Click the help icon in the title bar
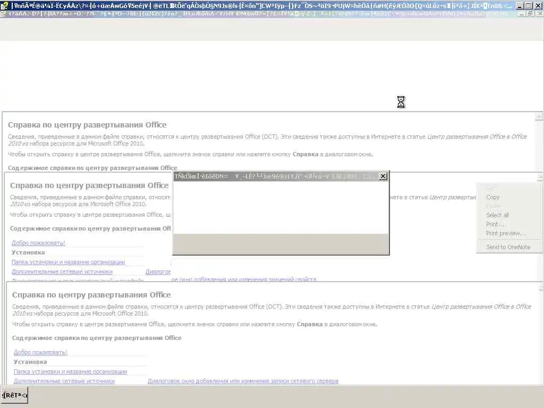This screenshot has height=408, width=544. tap(4, 5)
